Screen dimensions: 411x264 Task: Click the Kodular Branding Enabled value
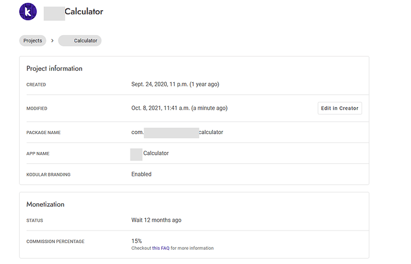click(141, 174)
